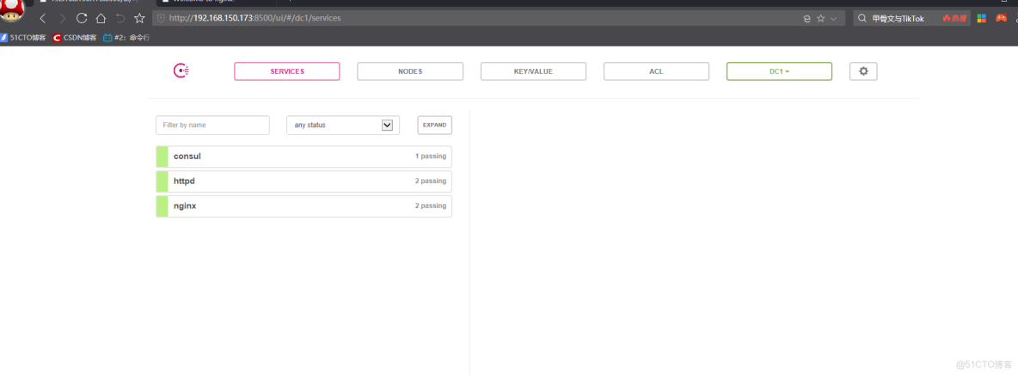Open the 51CTO博客 bookmark
1018x375 pixels.
tap(23, 38)
